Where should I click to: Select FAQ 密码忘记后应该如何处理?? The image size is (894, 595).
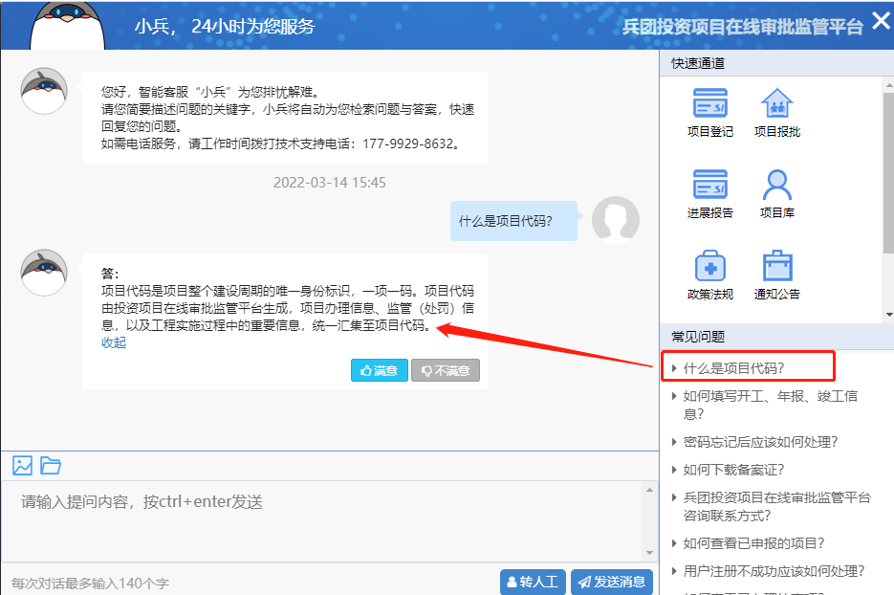point(760,442)
